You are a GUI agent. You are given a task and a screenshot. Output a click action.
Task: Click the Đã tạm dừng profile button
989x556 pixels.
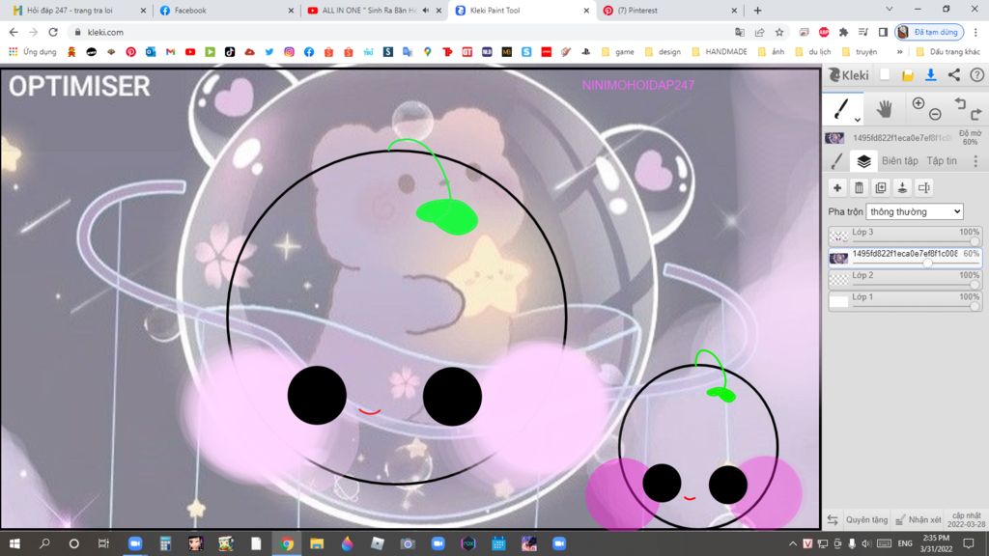pyautogui.click(x=929, y=32)
